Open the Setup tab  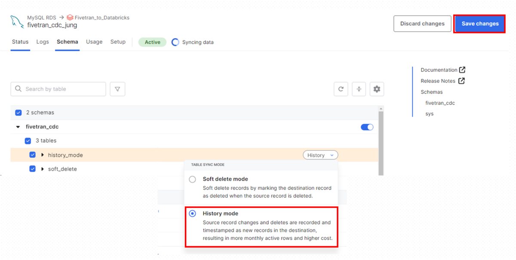118,42
